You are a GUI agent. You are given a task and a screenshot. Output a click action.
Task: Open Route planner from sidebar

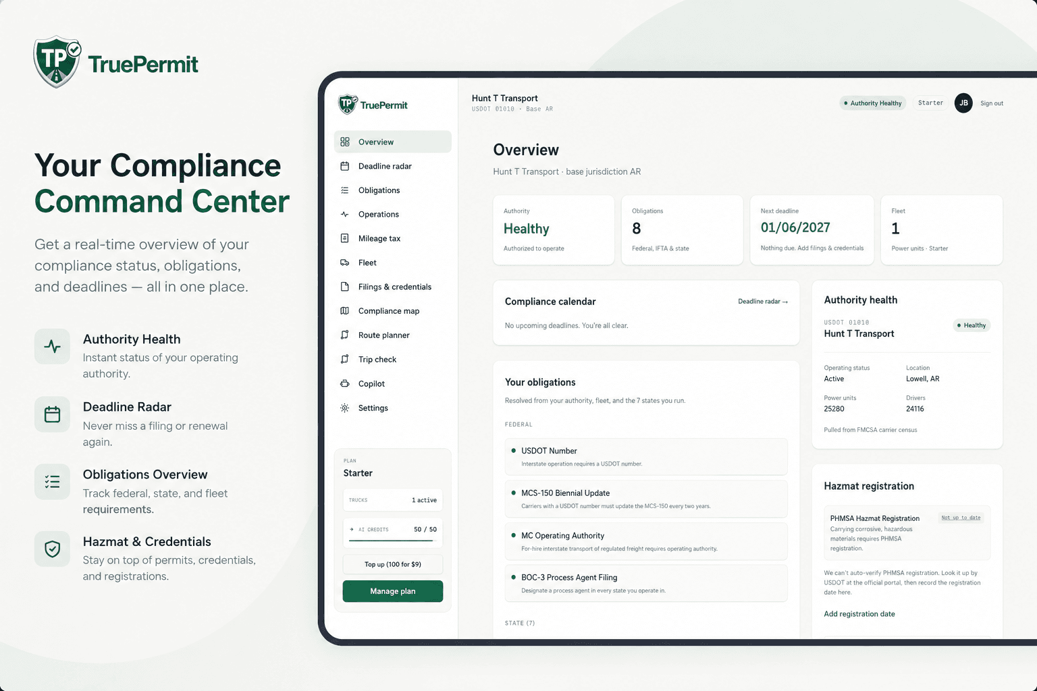pos(392,335)
